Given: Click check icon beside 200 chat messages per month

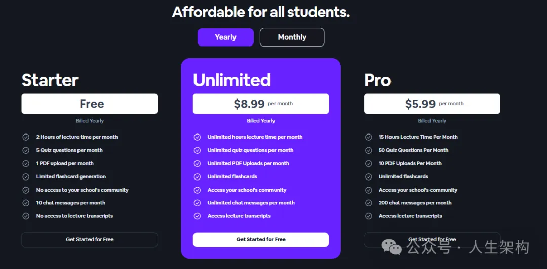Looking at the screenshot, I should (368, 203).
